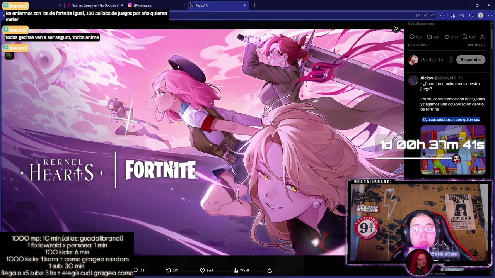Open the media control music note icon
The image size is (495, 278).
(453, 15)
